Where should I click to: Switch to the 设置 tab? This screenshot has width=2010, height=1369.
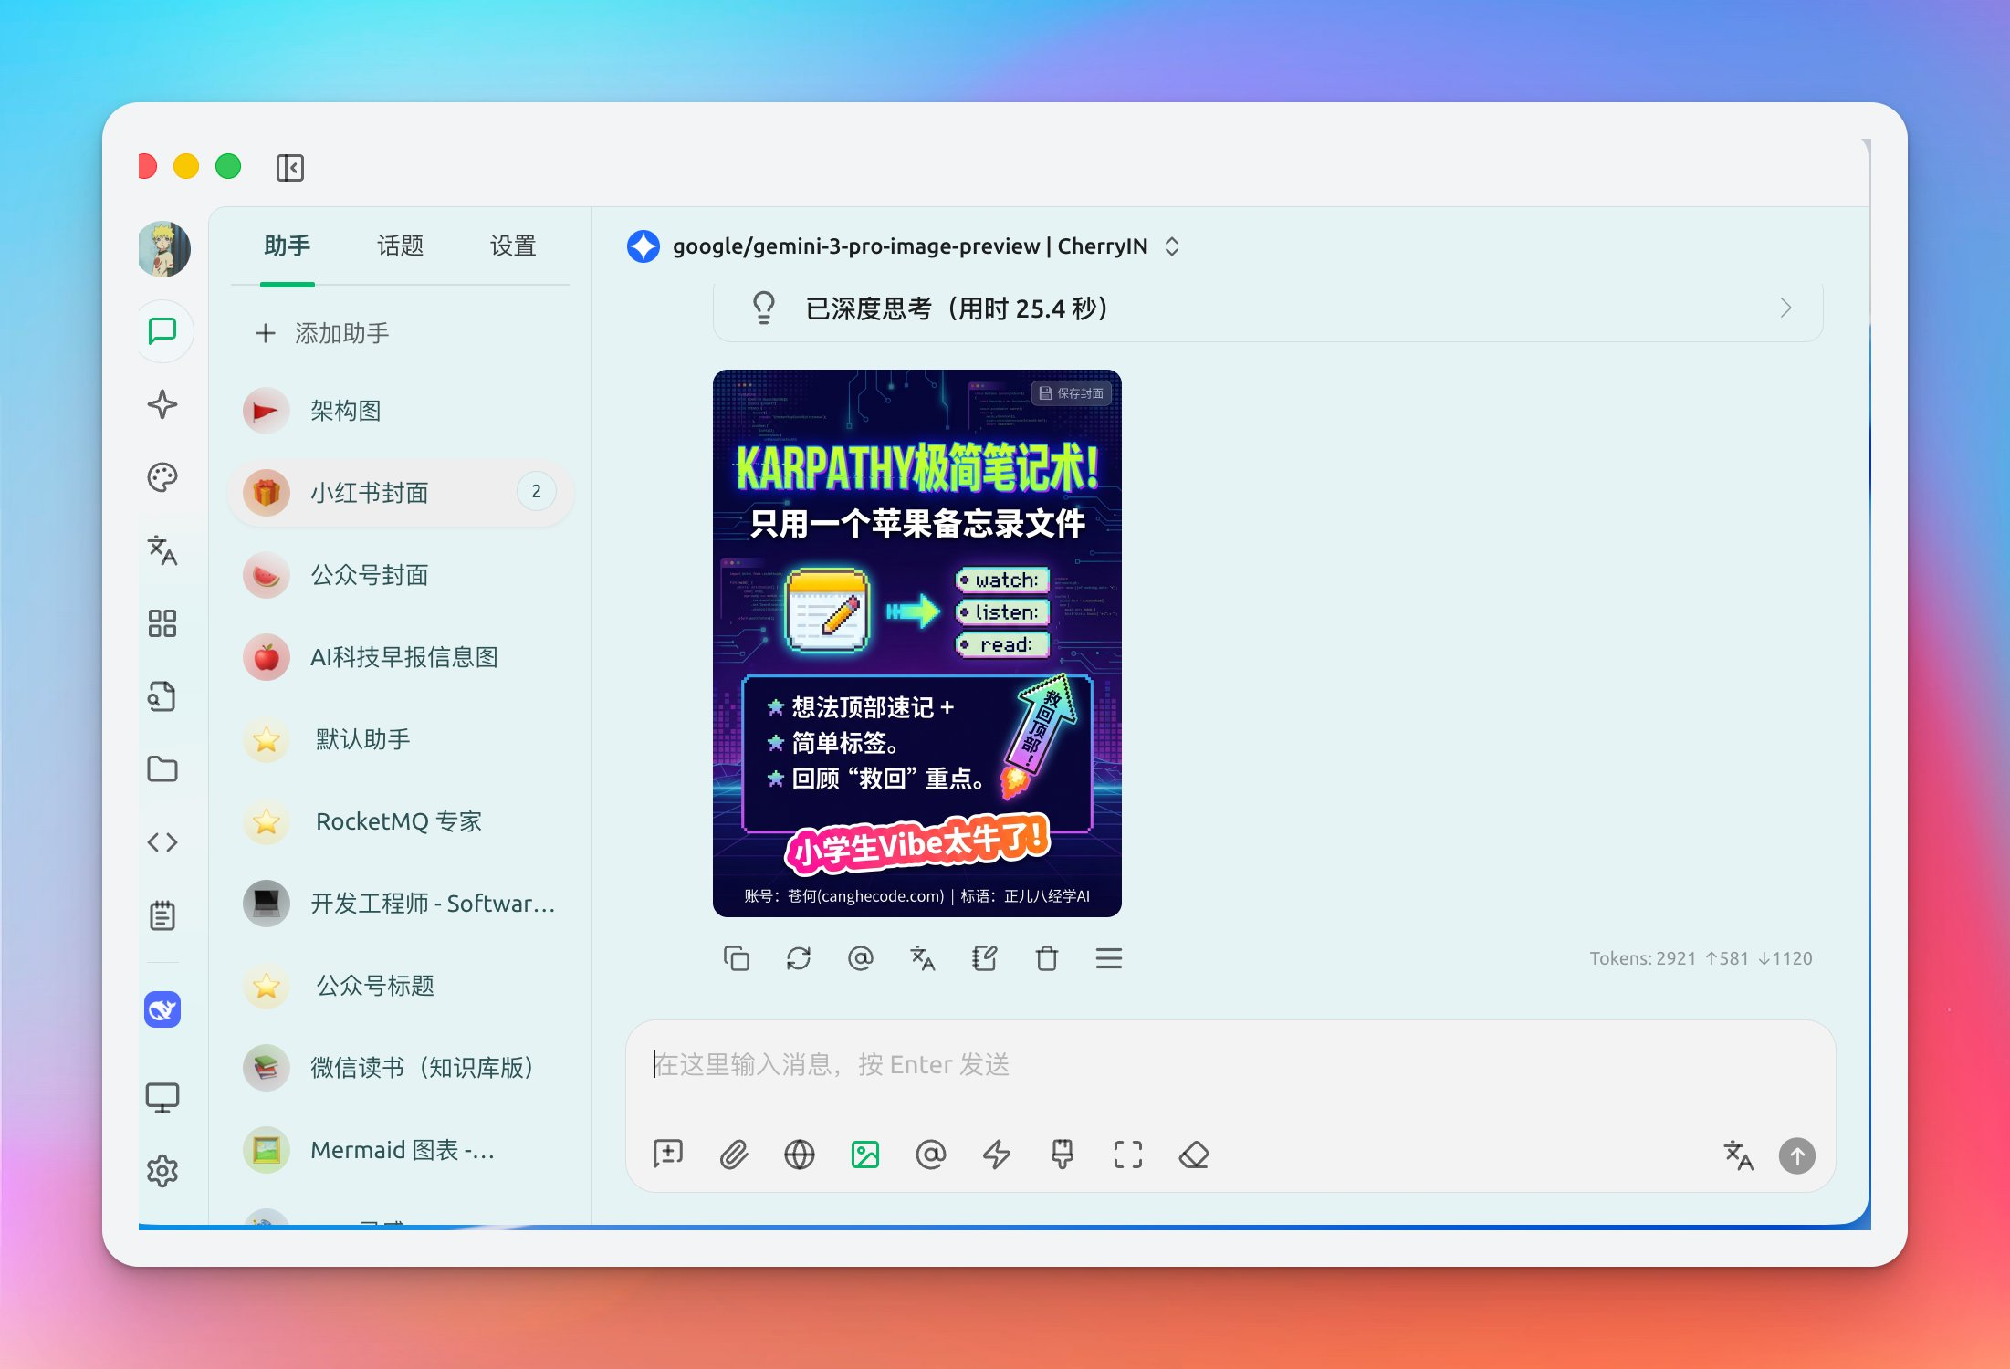click(512, 246)
